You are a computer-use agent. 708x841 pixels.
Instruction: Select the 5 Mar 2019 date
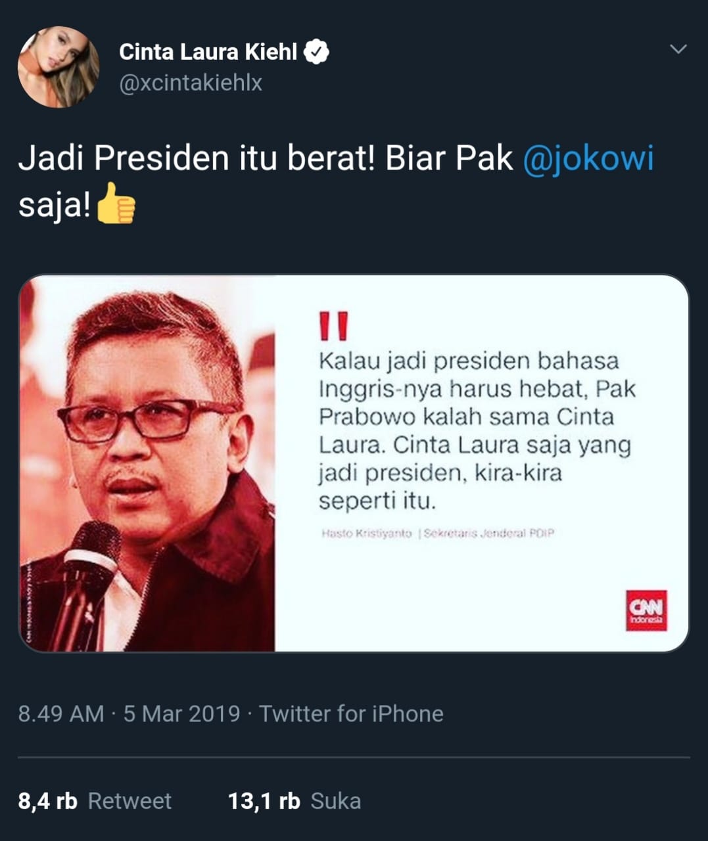pyautogui.click(x=181, y=714)
